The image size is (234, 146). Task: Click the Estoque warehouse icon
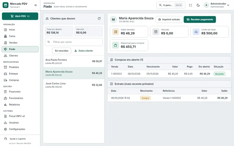click(x=6, y=74)
